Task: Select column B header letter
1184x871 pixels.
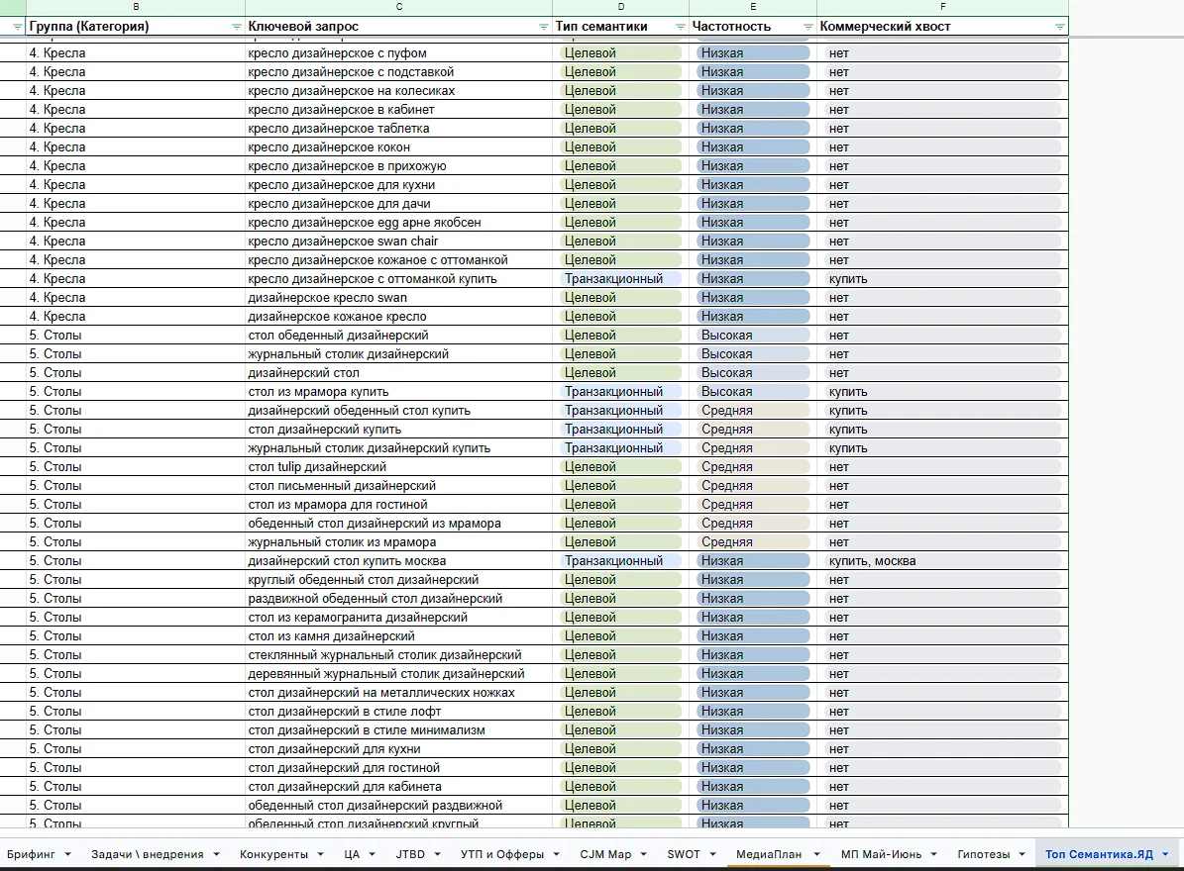Action: 136,7
